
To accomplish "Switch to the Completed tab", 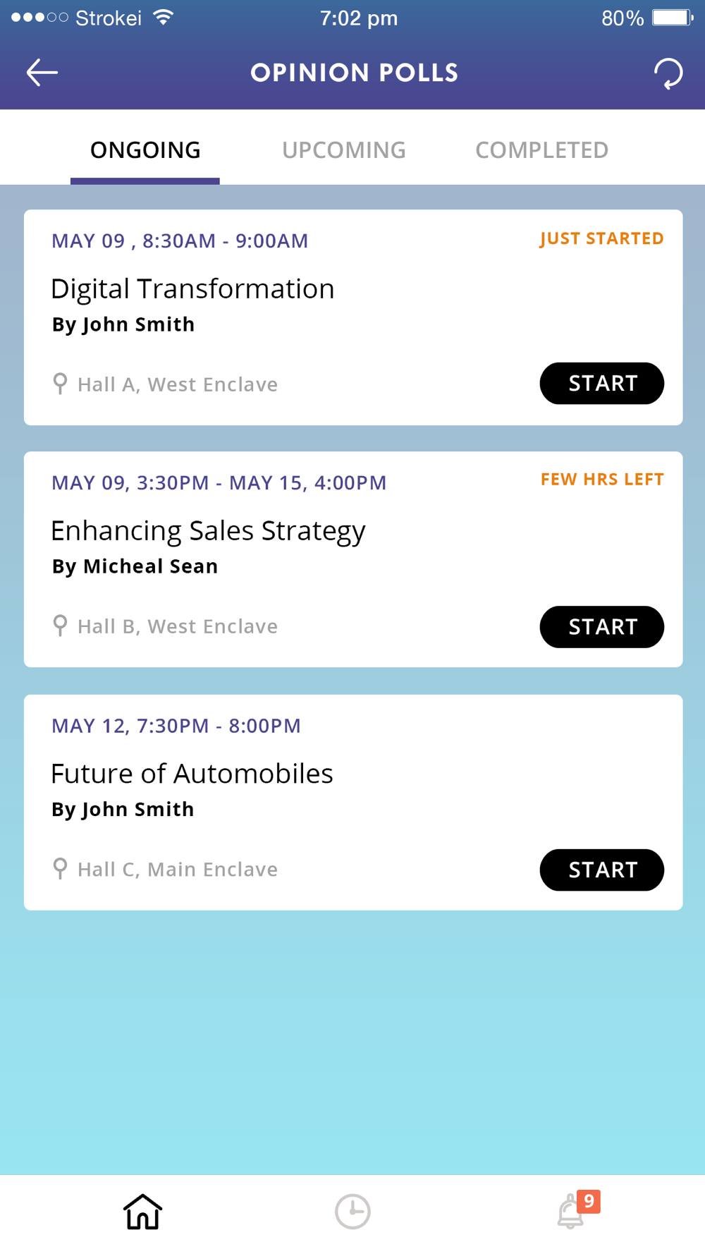I will 541,150.
